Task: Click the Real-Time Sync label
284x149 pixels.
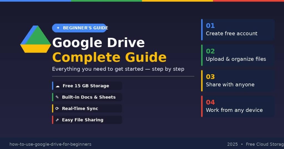Action: tap(80, 109)
